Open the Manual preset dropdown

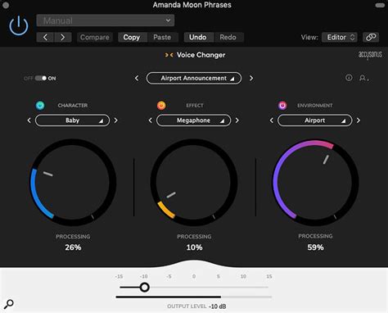106,20
